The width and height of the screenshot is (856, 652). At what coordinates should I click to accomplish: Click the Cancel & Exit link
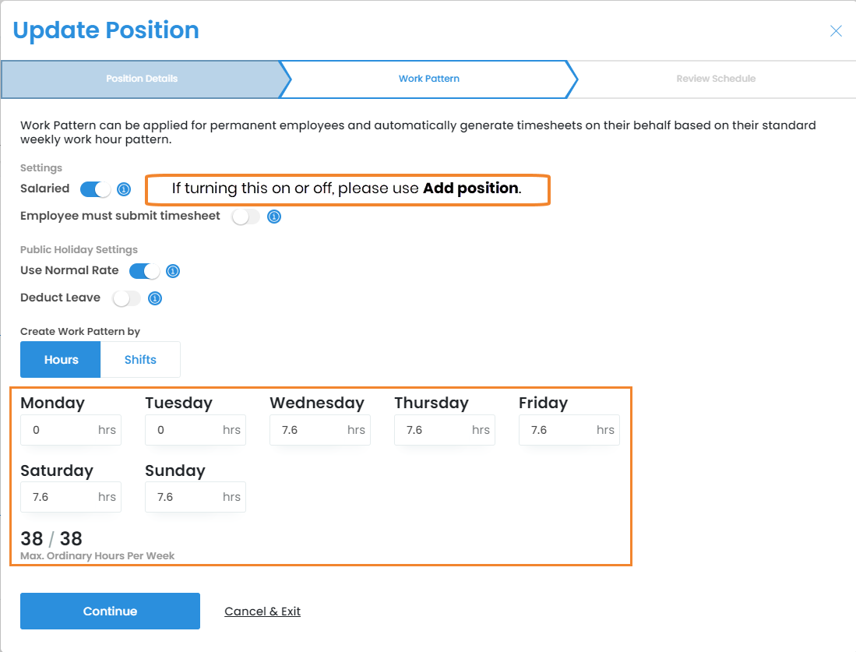[x=262, y=611]
